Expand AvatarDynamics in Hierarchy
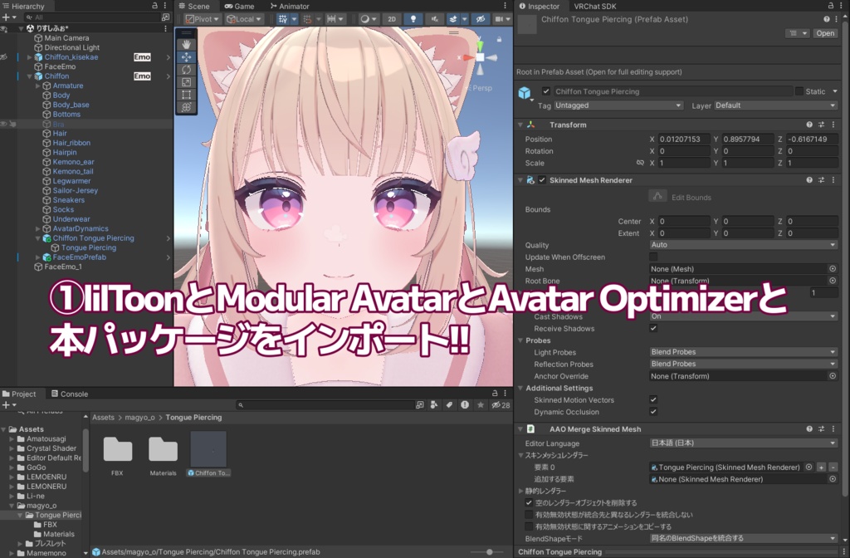This screenshot has height=558, width=850. (x=38, y=229)
